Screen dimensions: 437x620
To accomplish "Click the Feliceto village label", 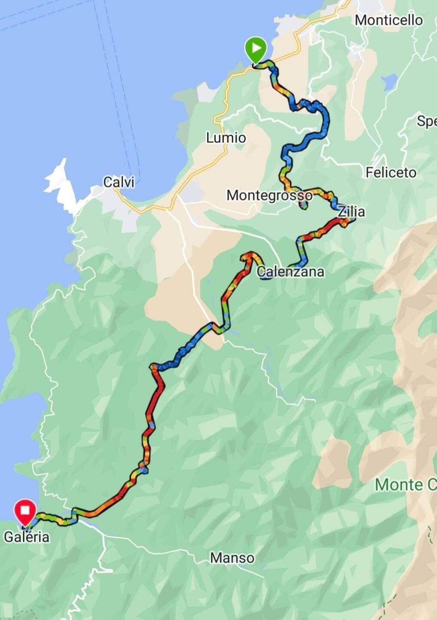I will (391, 173).
